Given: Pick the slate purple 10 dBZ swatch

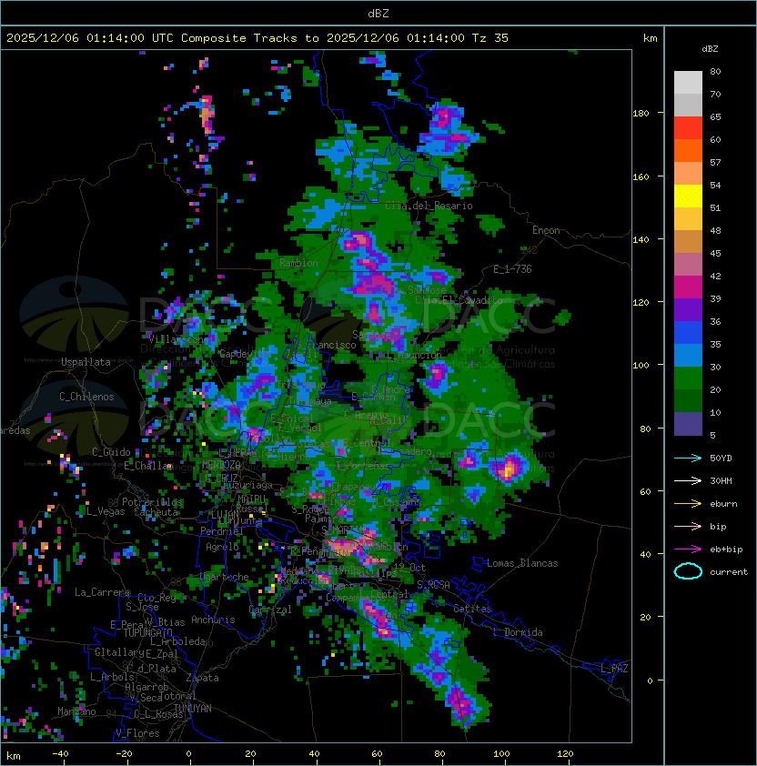Looking at the screenshot, I should coord(688,424).
